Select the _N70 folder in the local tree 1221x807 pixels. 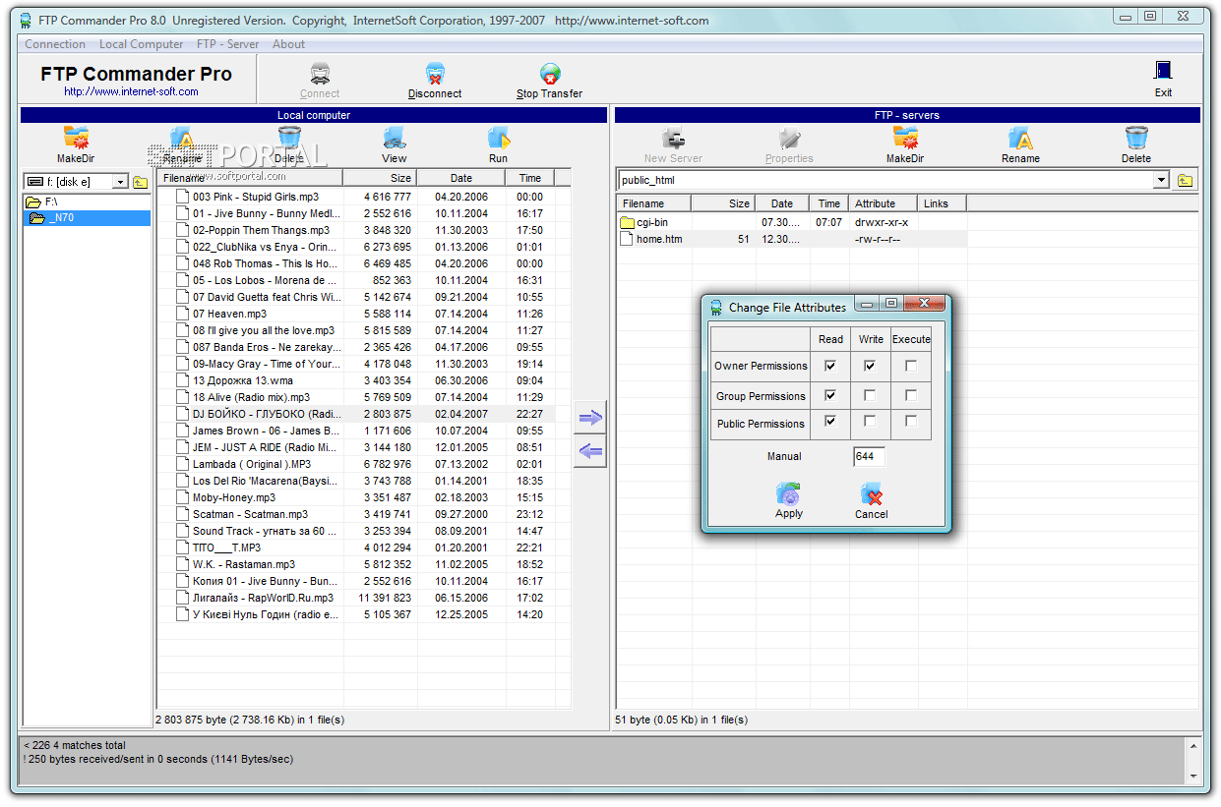point(87,218)
